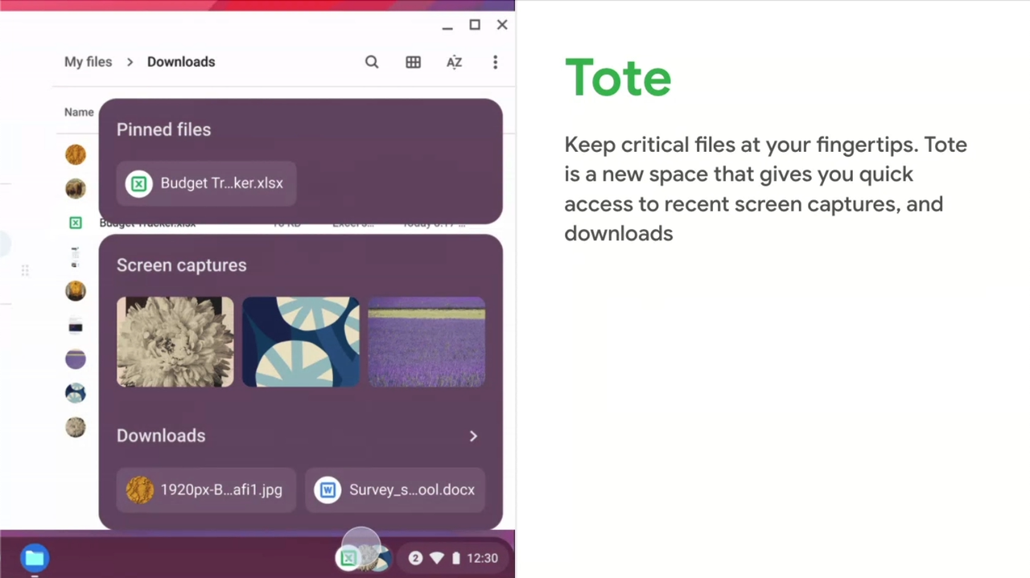Click the Screen captures heading
1030x578 pixels.
tap(181, 265)
